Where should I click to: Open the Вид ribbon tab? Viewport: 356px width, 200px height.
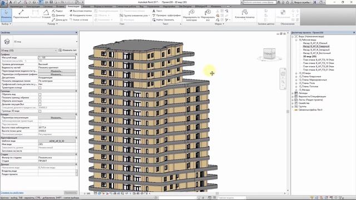[x=141, y=7]
